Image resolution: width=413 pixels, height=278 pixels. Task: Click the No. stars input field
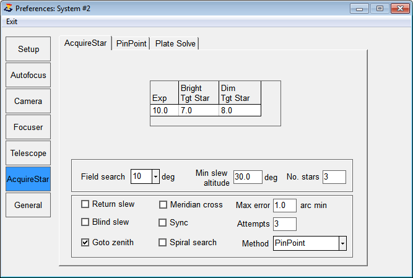[334, 177]
